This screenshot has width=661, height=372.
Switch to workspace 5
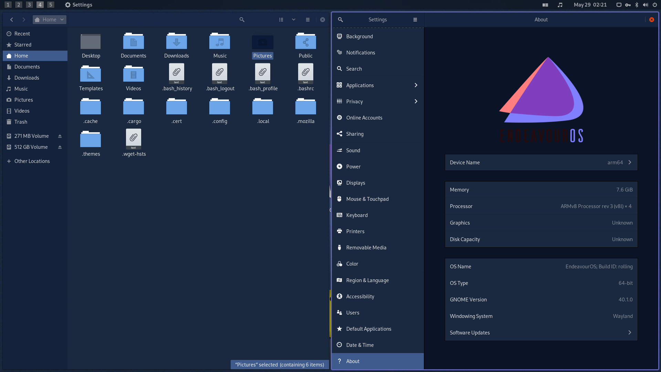click(51, 5)
